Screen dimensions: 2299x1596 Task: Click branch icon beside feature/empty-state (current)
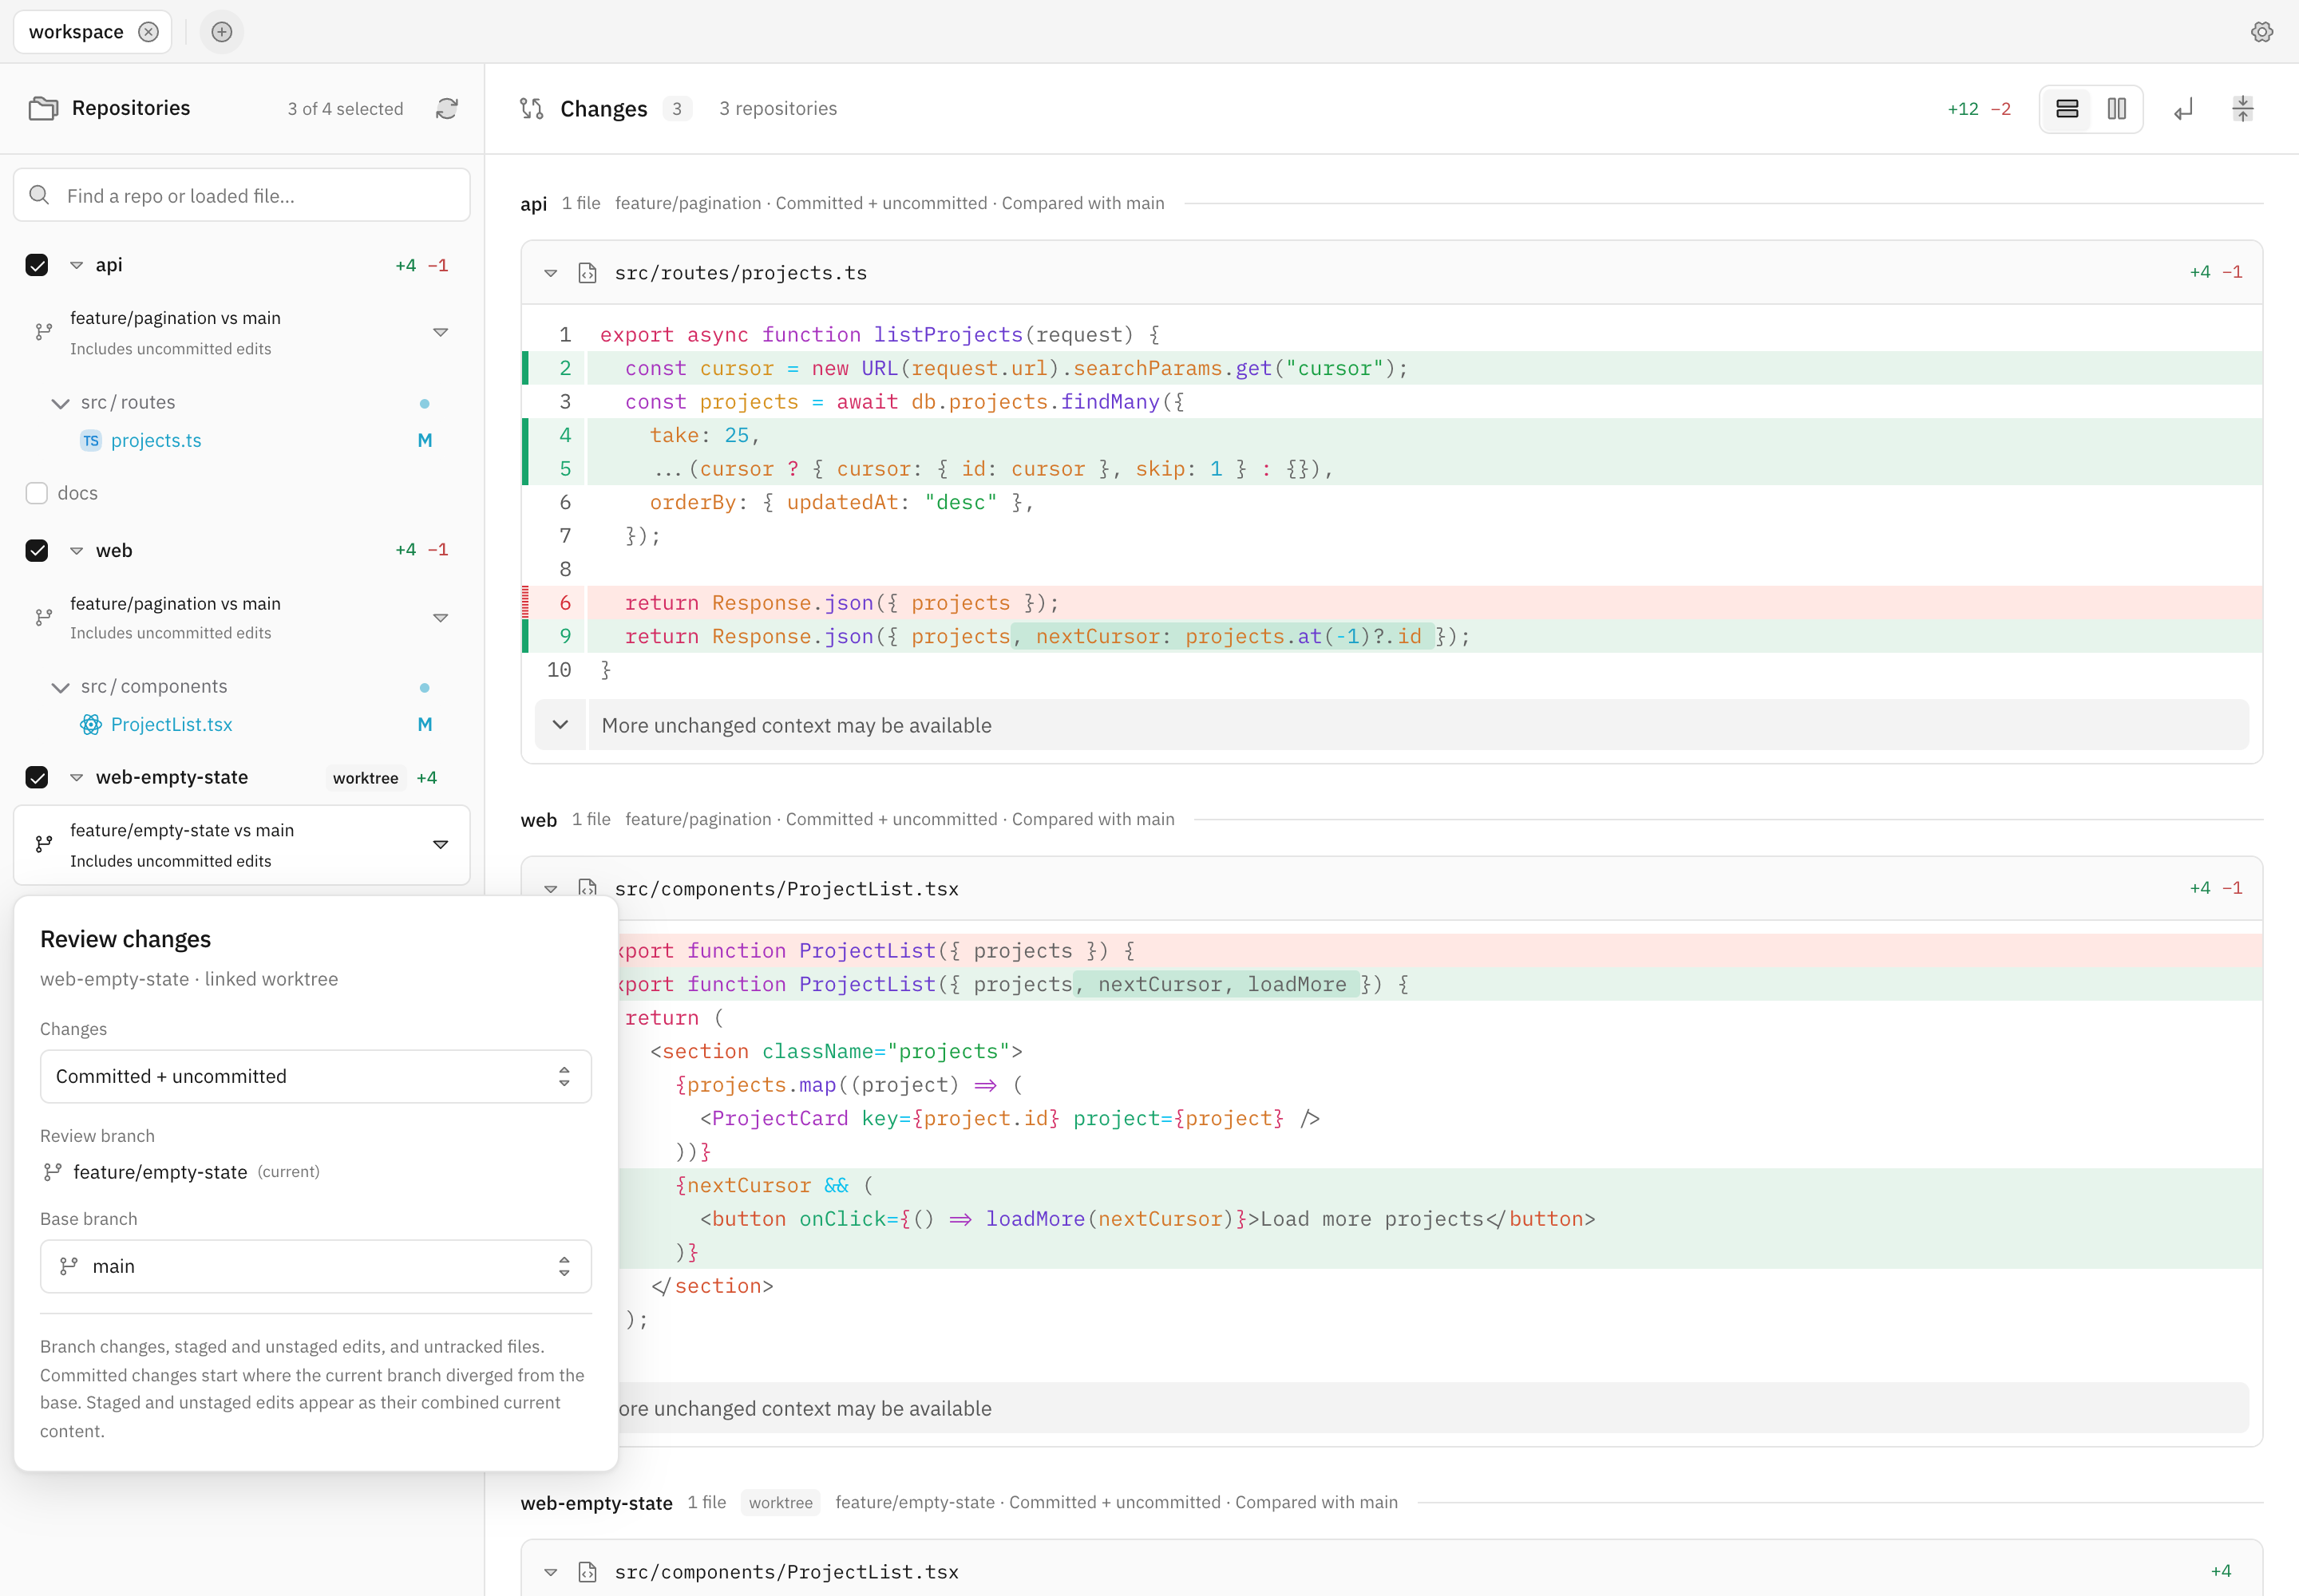(x=53, y=1172)
